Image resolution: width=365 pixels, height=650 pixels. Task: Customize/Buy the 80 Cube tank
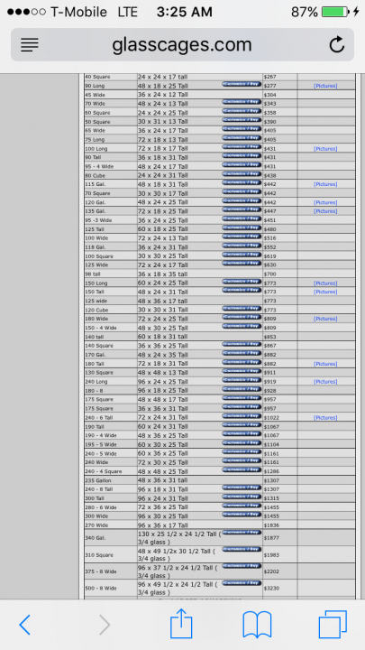pos(242,173)
